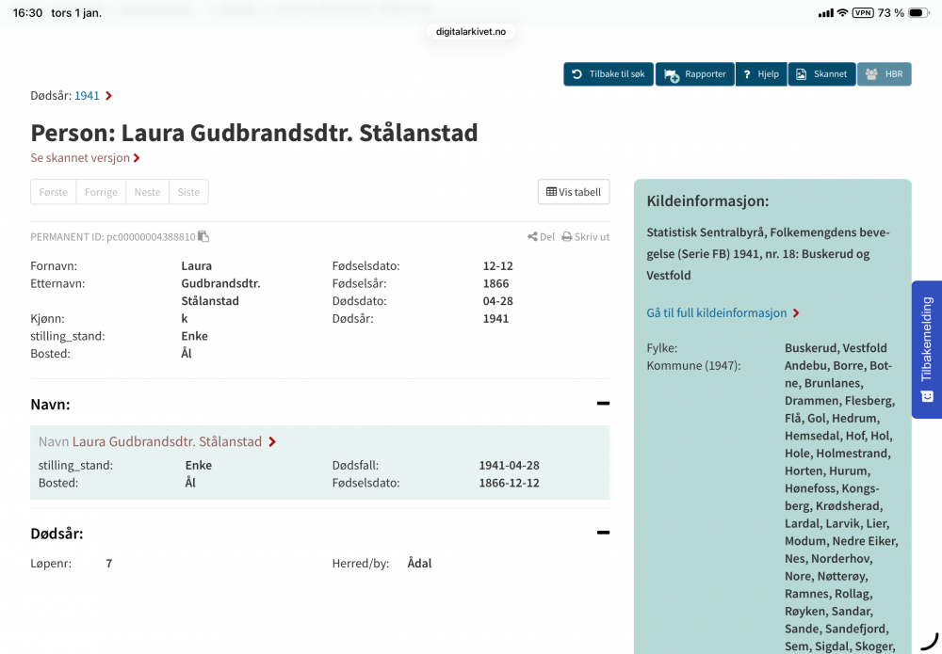Collapse the Navn section
The image size is (942, 654).
pos(603,404)
